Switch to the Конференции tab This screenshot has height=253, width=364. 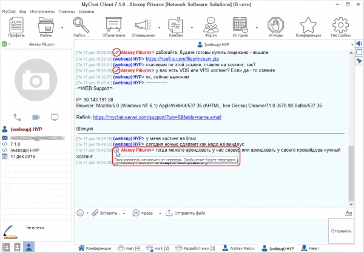click(95, 248)
